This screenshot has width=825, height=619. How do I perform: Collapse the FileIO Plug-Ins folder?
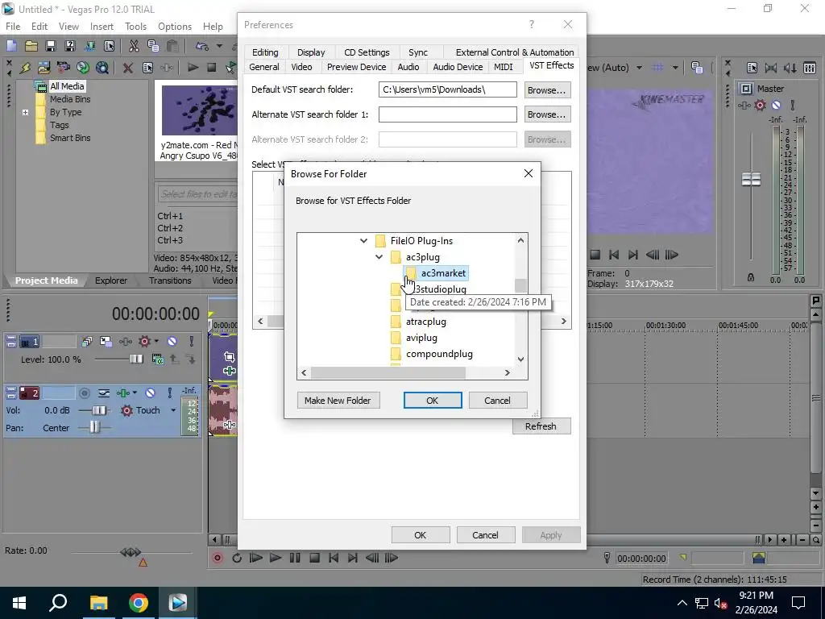(x=363, y=241)
